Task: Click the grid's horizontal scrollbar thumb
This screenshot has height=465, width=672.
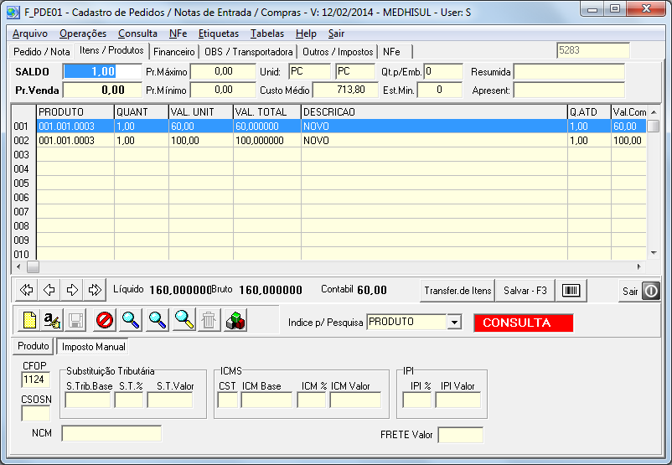Action: (x=33, y=266)
